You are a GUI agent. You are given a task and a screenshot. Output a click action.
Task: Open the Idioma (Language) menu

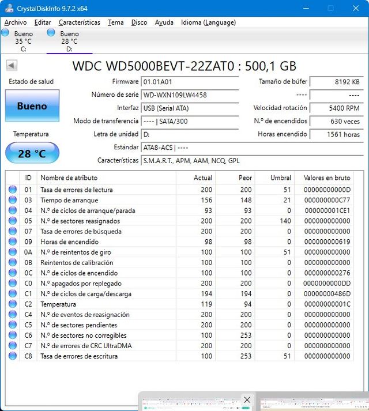(x=208, y=22)
